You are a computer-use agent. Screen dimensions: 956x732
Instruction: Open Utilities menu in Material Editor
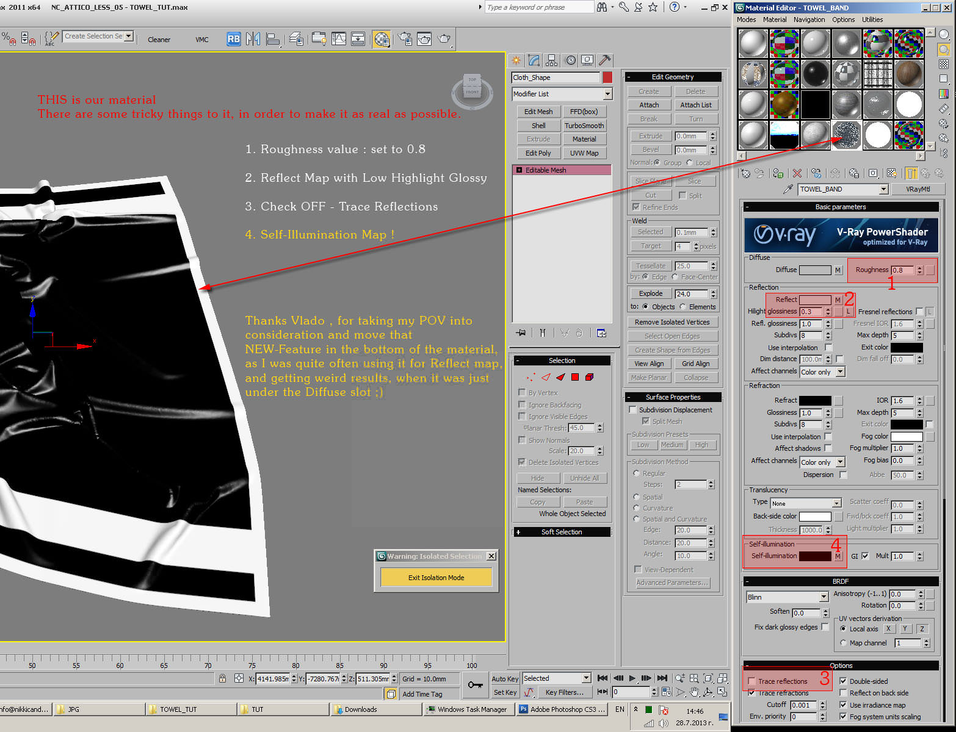pyautogui.click(x=872, y=20)
